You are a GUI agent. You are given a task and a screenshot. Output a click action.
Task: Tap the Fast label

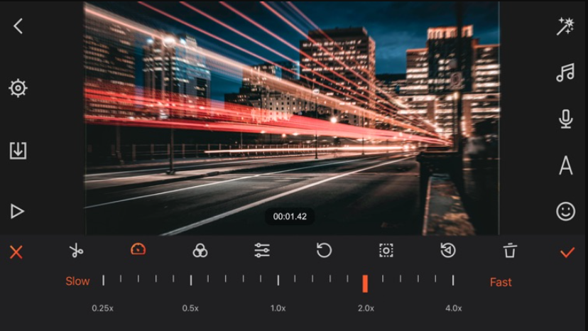pyautogui.click(x=501, y=282)
